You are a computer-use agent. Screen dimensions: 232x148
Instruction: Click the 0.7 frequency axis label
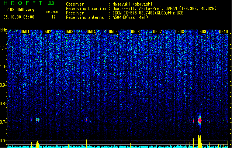(x=3, y=122)
